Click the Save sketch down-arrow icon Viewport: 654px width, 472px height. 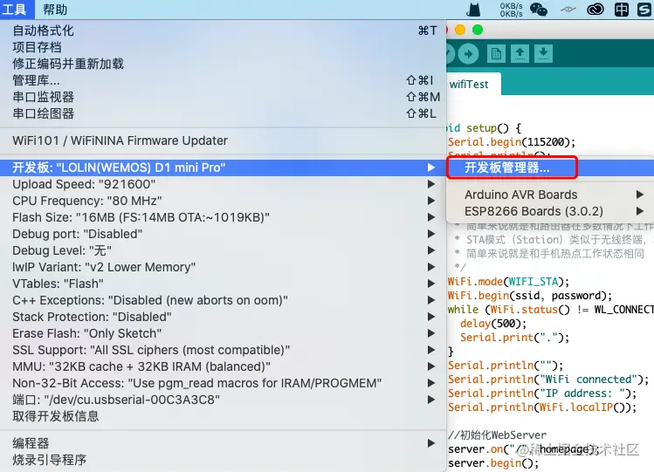click(x=543, y=54)
